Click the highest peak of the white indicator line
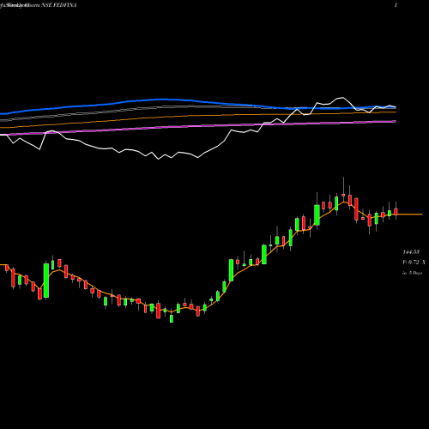 click(x=342, y=98)
